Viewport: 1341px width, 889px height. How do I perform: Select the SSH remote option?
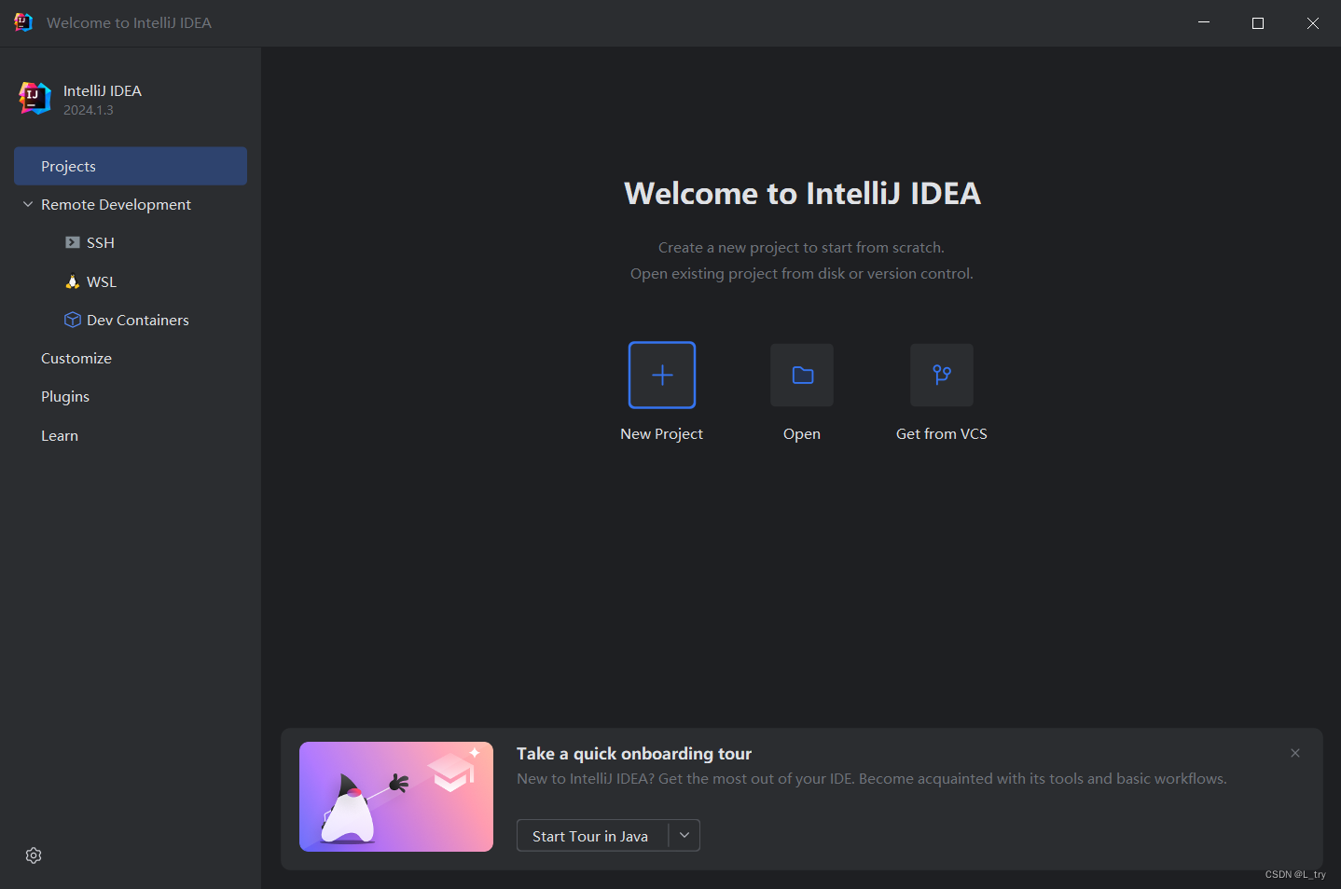tap(101, 242)
